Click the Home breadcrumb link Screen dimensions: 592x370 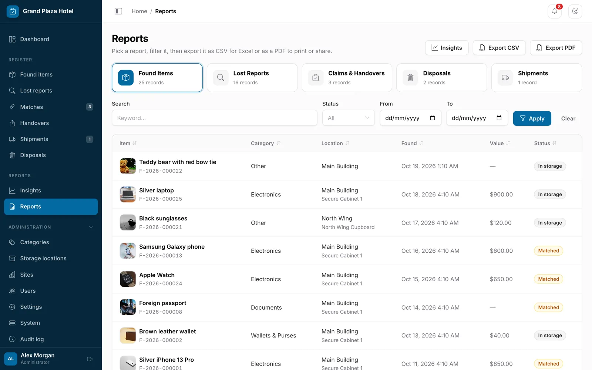pos(139,11)
